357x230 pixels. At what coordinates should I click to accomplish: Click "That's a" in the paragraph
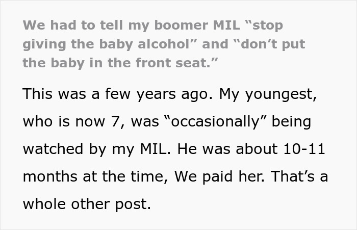click(299, 176)
